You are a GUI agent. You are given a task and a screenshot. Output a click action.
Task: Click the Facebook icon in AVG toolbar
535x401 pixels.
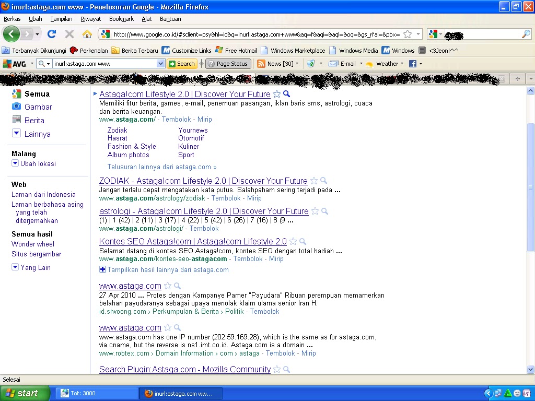413,64
